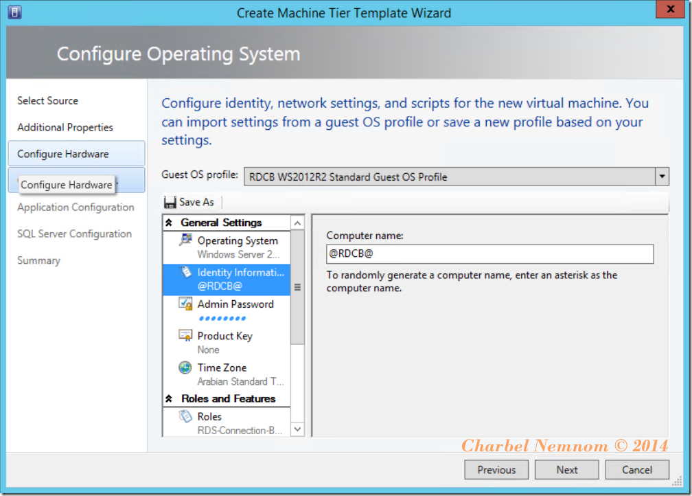Click the Identity Information tag icon
This screenshot has height=496, width=692.
click(186, 271)
